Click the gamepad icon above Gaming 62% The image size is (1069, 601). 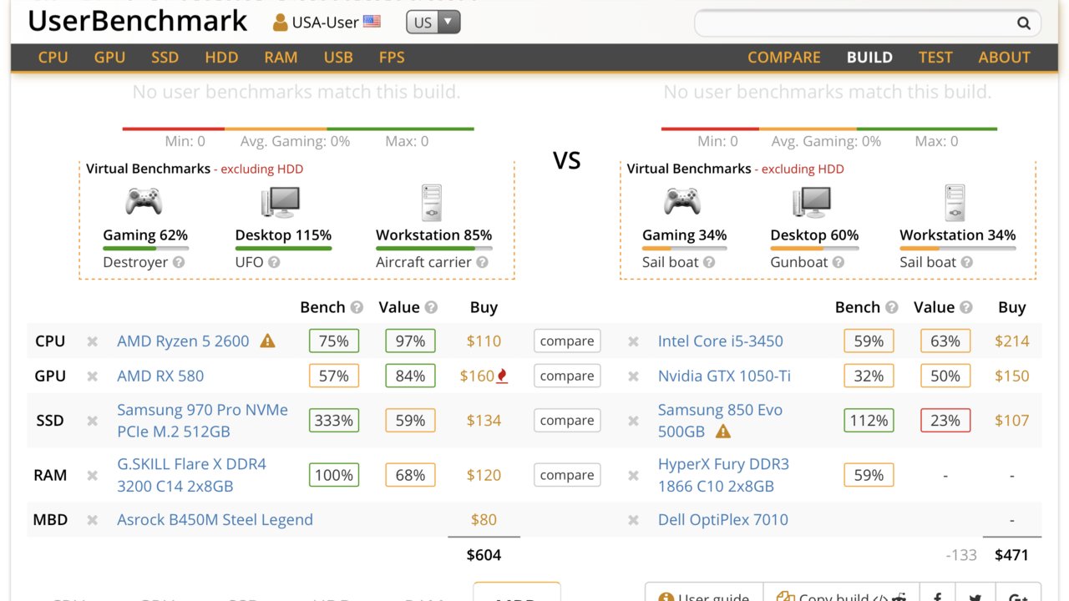(x=144, y=201)
